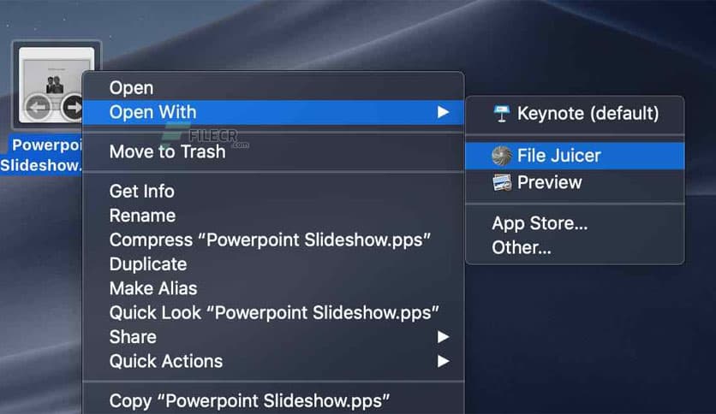This screenshot has width=716, height=414.
Task: Click the forward arrow on the file icon
Action: [73, 108]
